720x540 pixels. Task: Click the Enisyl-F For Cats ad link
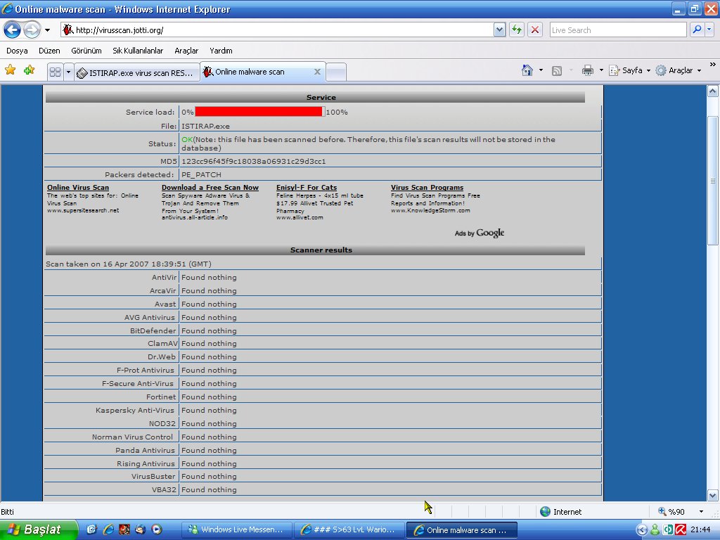point(307,187)
